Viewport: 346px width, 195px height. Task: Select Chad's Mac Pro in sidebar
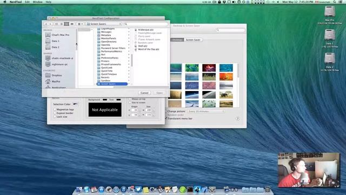[57, 35]
